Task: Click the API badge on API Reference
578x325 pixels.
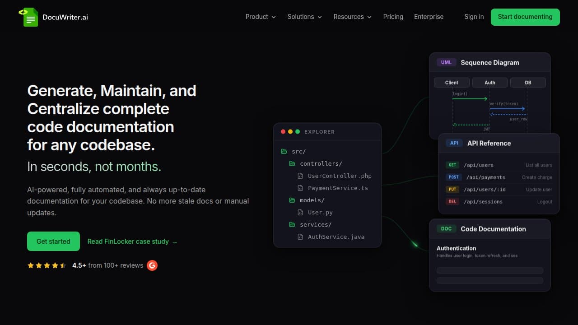Action: [454, 143]
